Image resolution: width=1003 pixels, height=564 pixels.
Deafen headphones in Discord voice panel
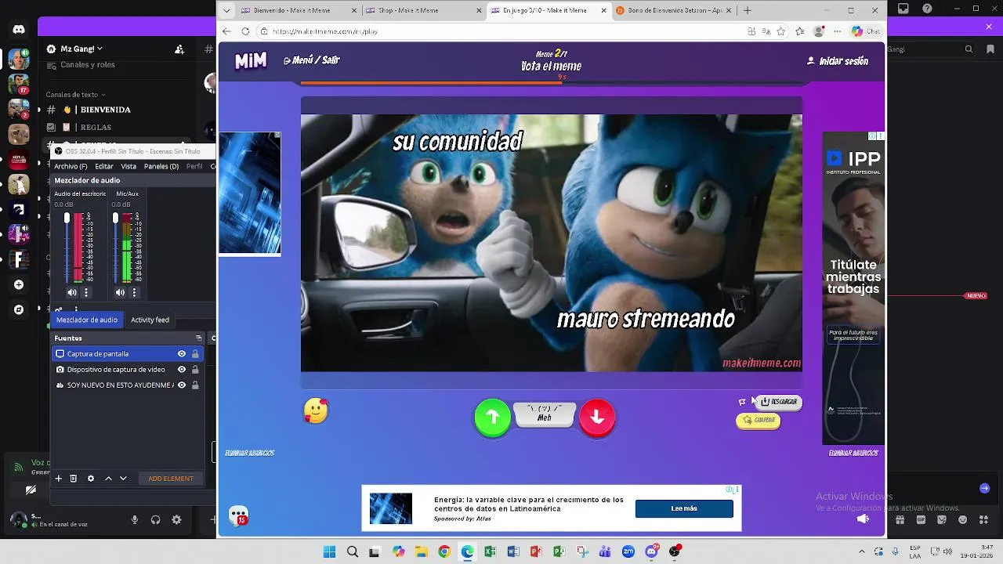(x=155, y=520)
